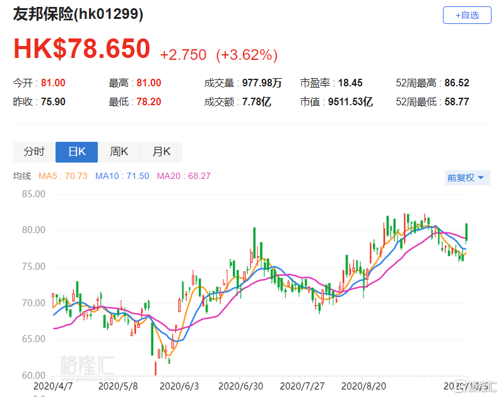Click the percent change (+3.62%)

[x=247, y=55]
